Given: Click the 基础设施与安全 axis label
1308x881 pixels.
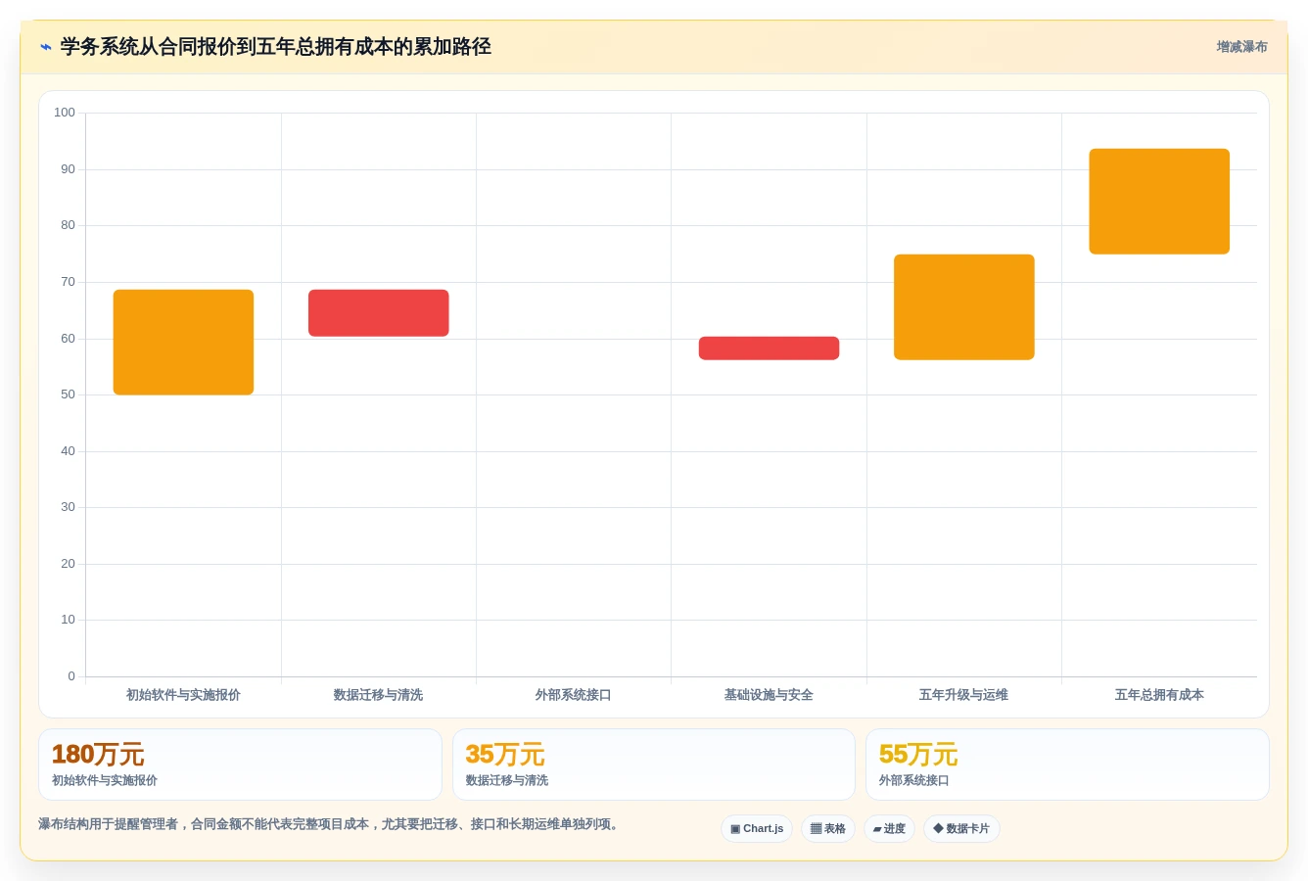Looking at the screenshot, I should tap(769, 695).
